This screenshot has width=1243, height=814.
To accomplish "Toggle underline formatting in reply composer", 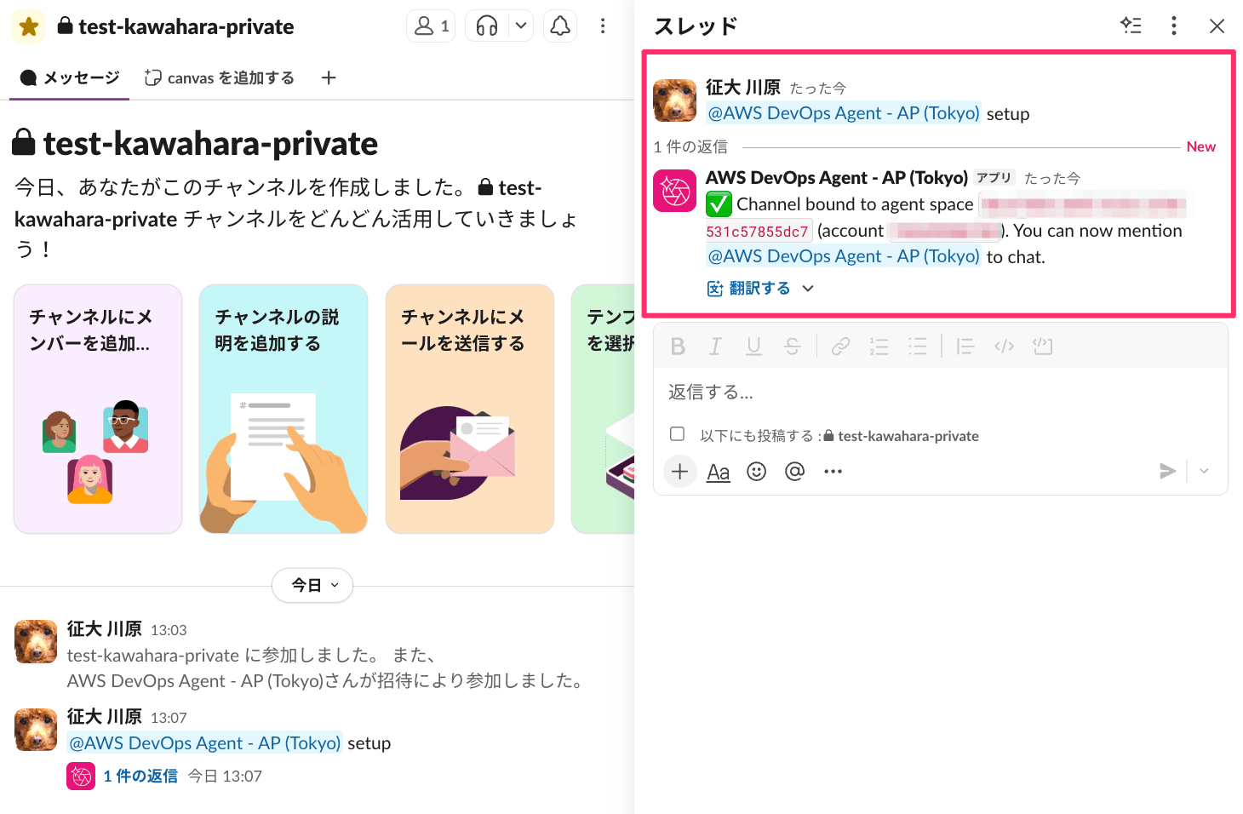I will pyautogui.click(x=753, y=346).
